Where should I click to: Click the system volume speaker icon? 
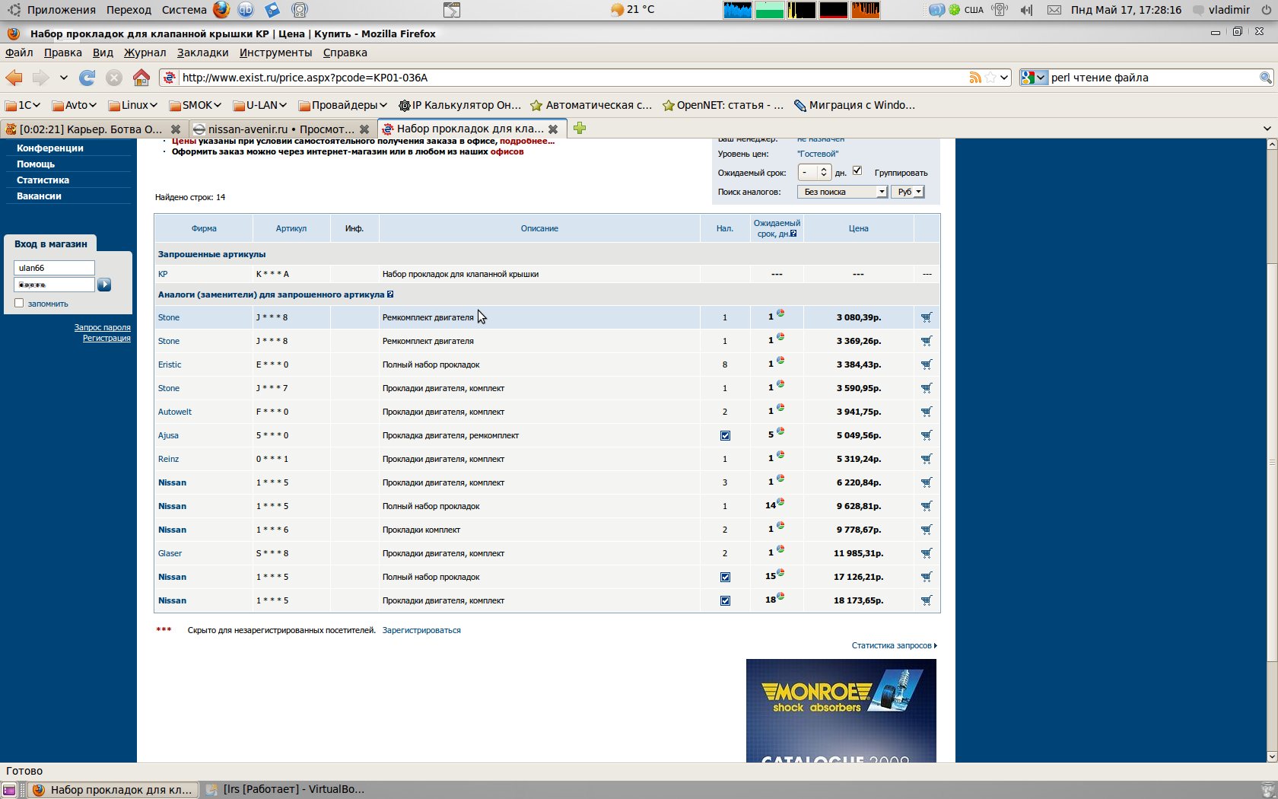(x=1026, y=10)
